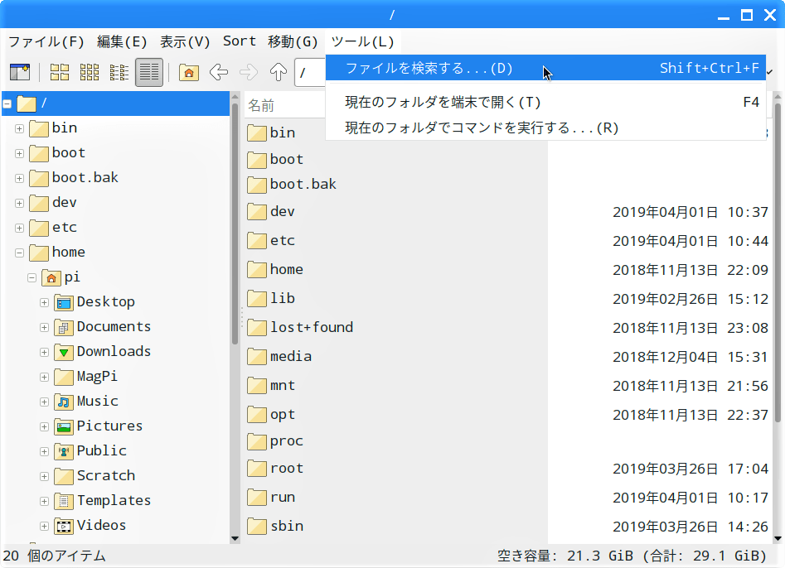Select Downloads folder icon in tree
Screen dimensions: 785x568
pyautogui.click(x=64, y=352)
